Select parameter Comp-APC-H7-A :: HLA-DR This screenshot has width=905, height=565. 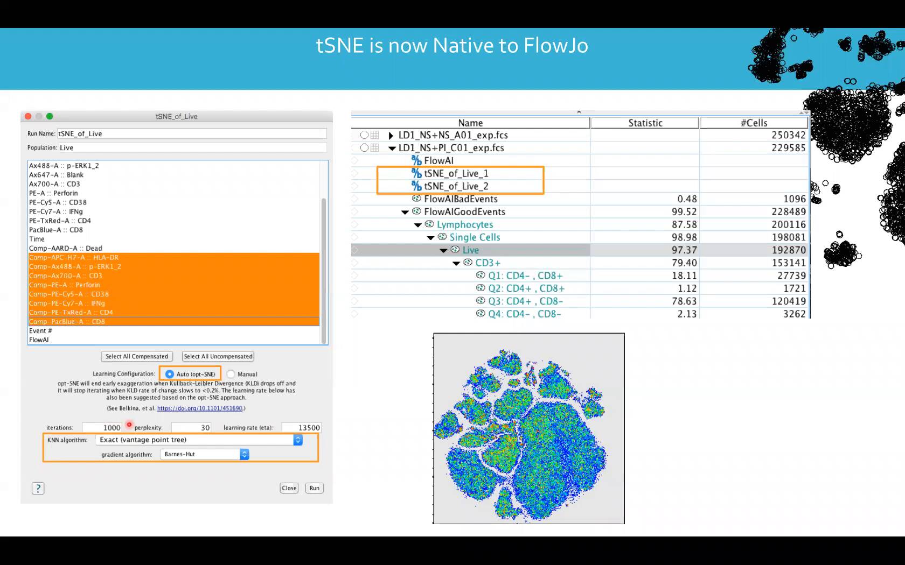[174, 257]
